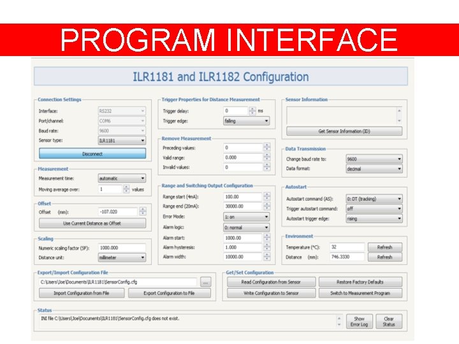The image size is (459, 344).
Task: Open the Error Mode dropdown
Action: pos(246,217)
